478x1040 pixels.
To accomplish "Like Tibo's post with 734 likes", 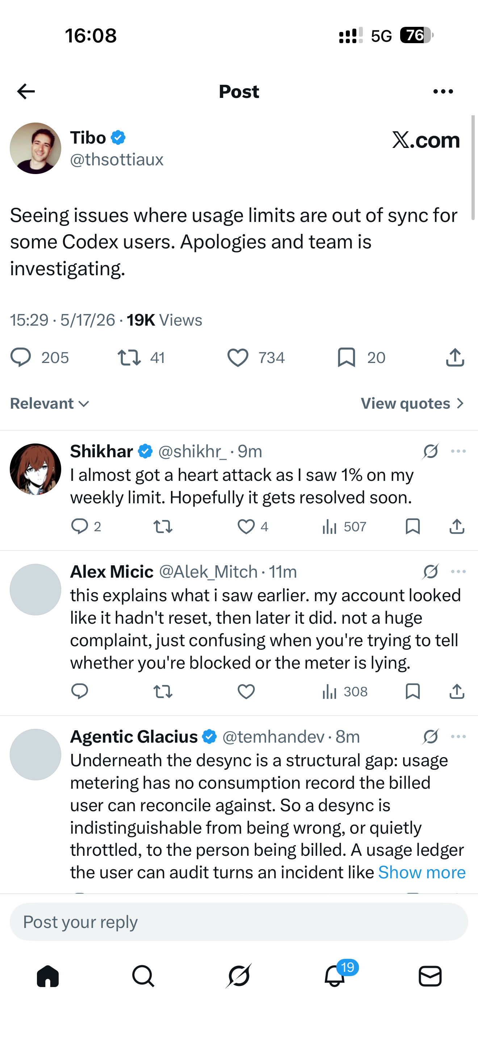I will pyautogui.click(x=256, y=357).
